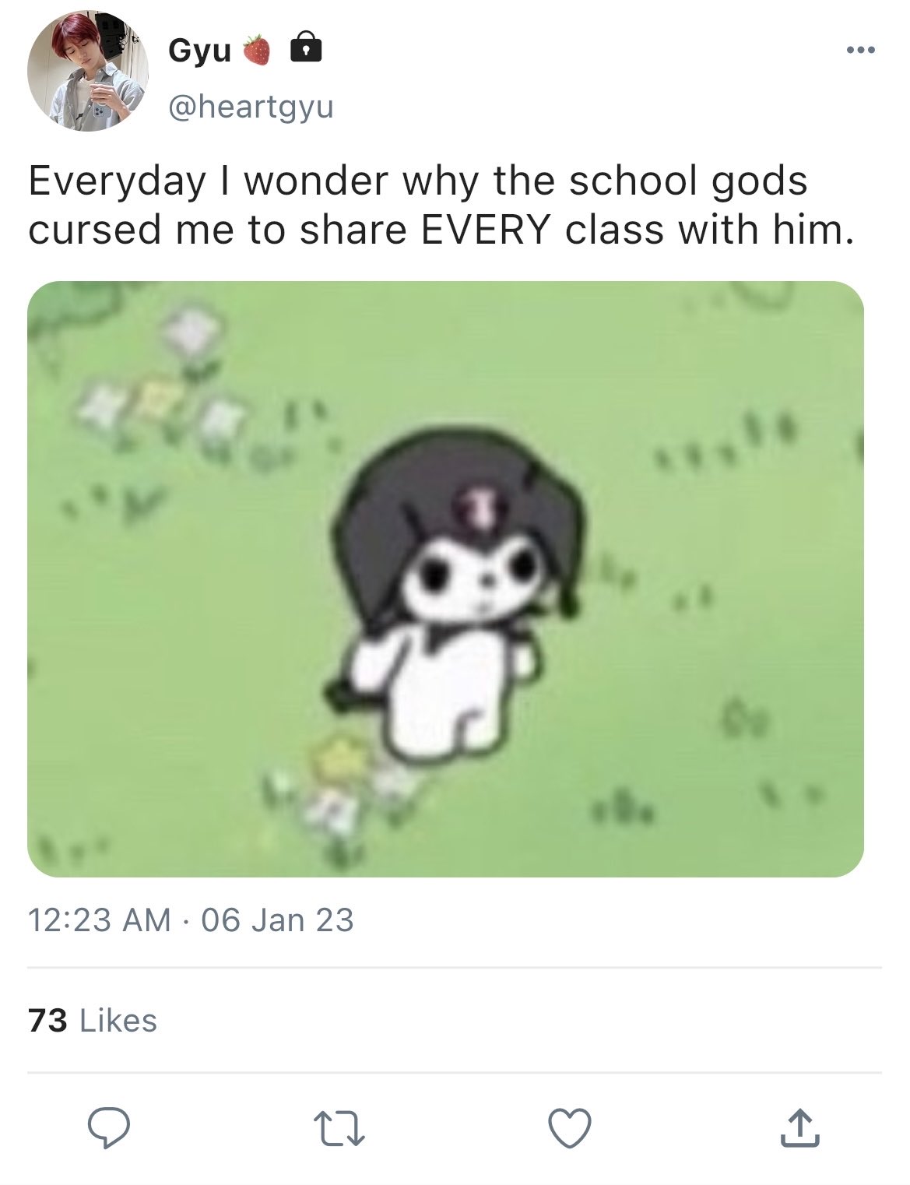Open the Kuromi image attachment
The width and height of the screenshot is (910, 1185).
pyautogui.click(x=445, y=578)
